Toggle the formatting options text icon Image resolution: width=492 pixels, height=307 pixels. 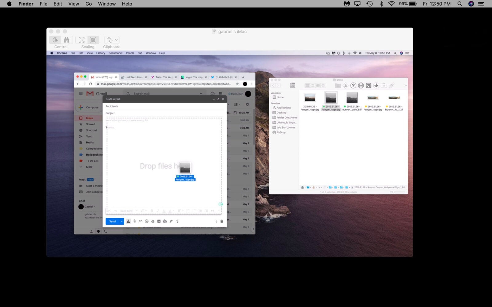pos(128,221)
